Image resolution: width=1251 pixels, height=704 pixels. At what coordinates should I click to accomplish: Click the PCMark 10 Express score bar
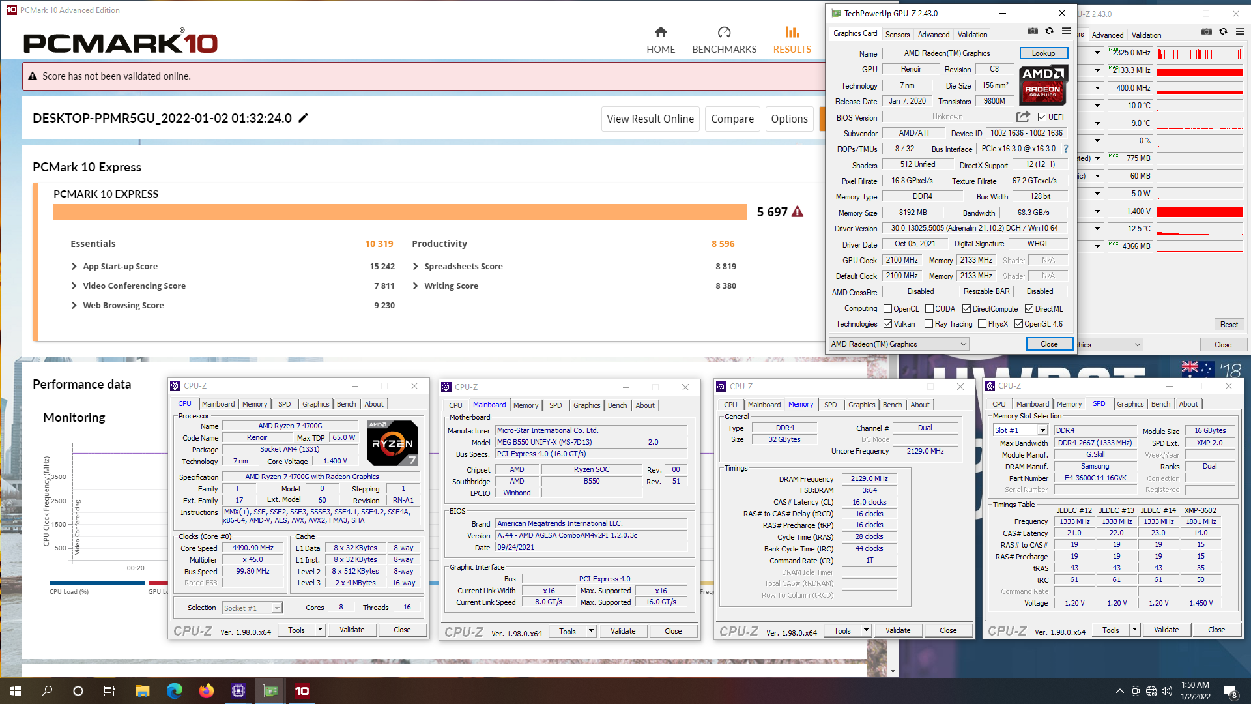[x=399, y=212]
